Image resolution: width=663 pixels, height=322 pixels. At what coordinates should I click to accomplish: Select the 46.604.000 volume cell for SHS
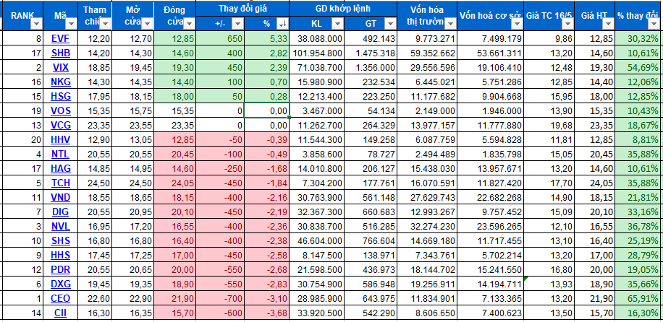click(317, 240)
